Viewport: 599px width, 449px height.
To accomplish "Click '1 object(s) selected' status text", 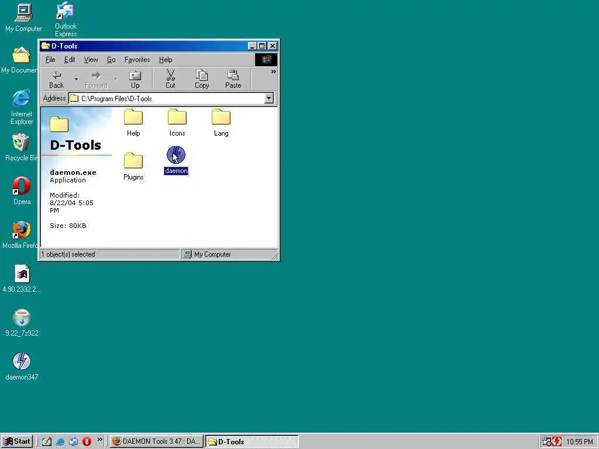I will [68, 254].
